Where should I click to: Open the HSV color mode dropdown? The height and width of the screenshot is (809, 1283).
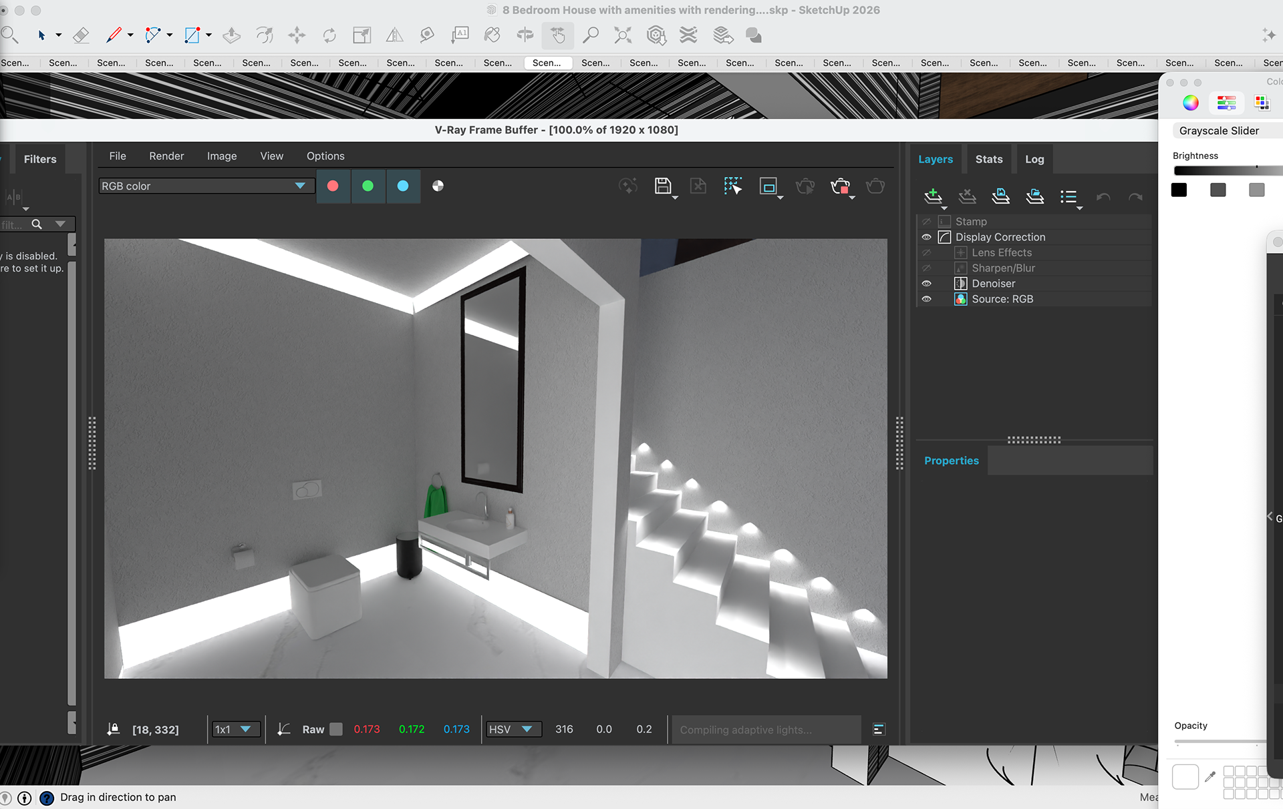(513, 730)
